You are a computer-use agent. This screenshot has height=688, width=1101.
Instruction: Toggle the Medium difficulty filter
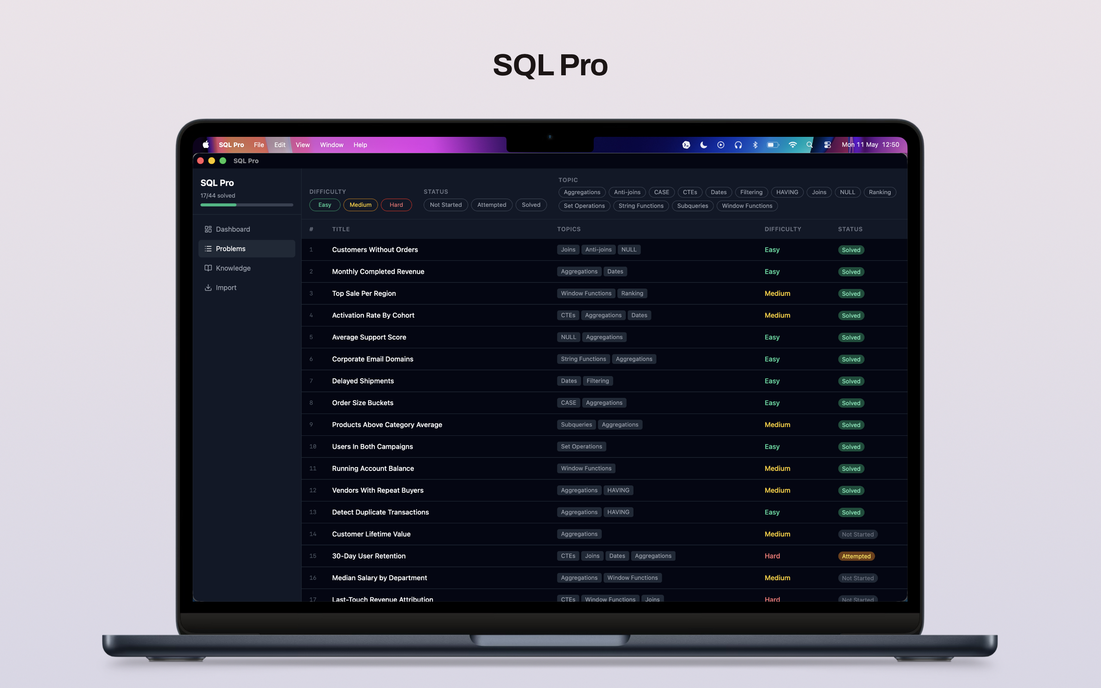pos(361,205)
